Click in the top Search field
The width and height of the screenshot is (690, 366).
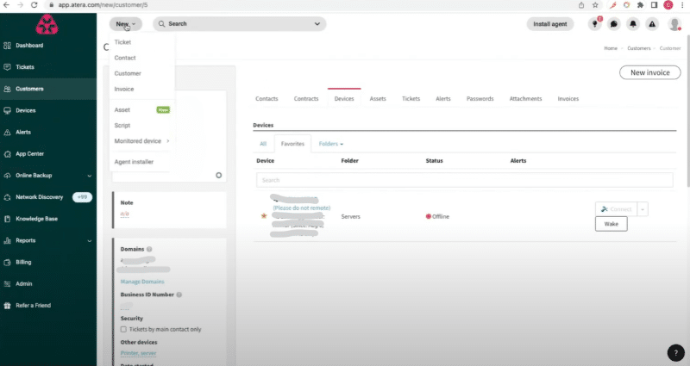coord(240,24)
